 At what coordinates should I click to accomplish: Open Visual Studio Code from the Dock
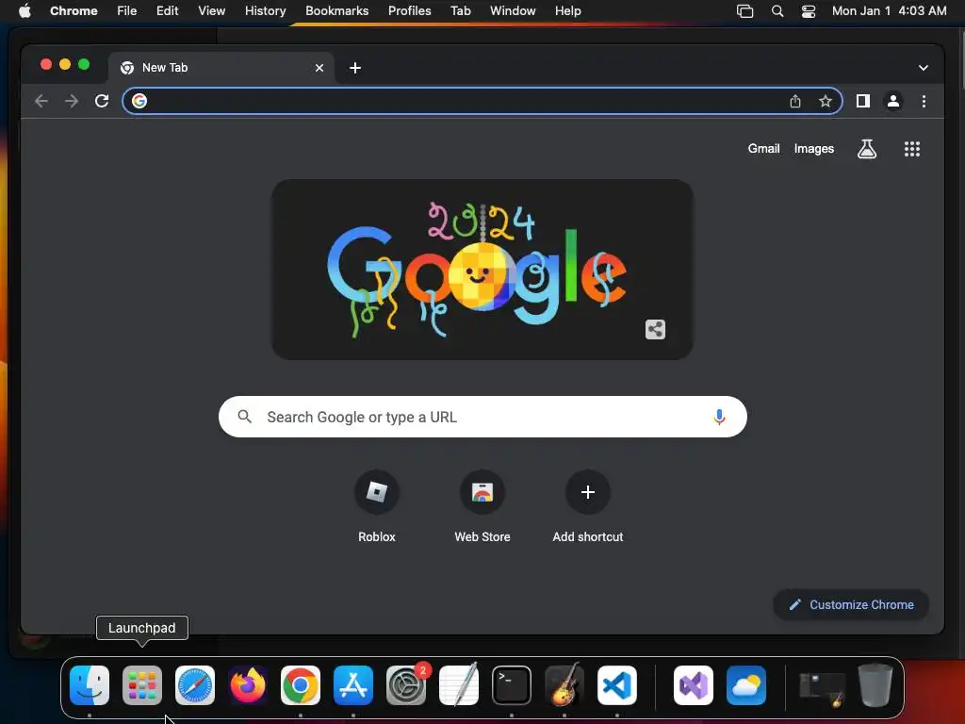point(617,685)
